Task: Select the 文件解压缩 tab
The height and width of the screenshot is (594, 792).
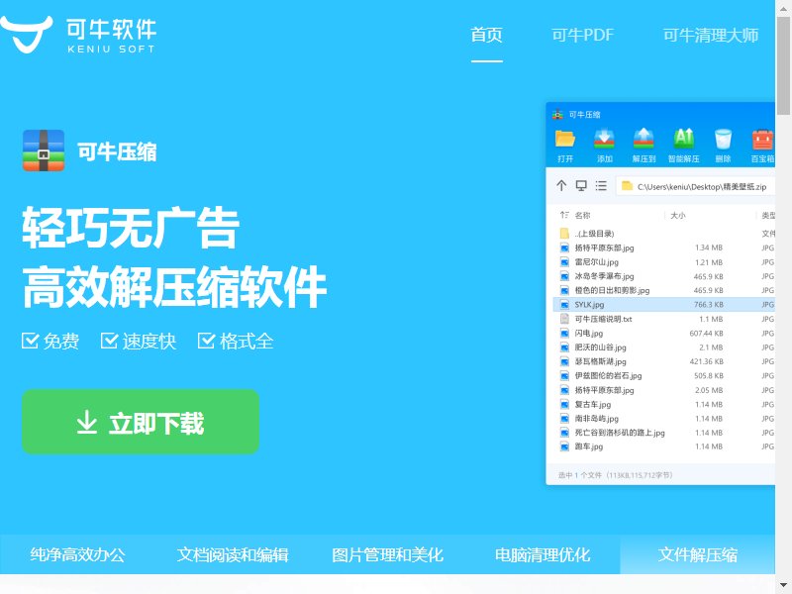Action: tap(698, 554)
